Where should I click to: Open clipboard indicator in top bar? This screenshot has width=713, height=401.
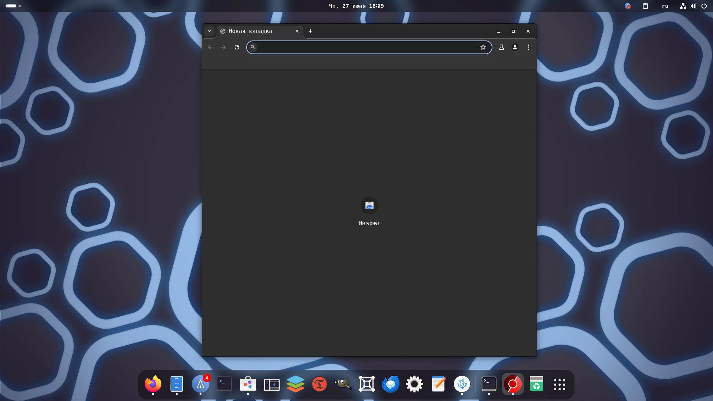645,6
